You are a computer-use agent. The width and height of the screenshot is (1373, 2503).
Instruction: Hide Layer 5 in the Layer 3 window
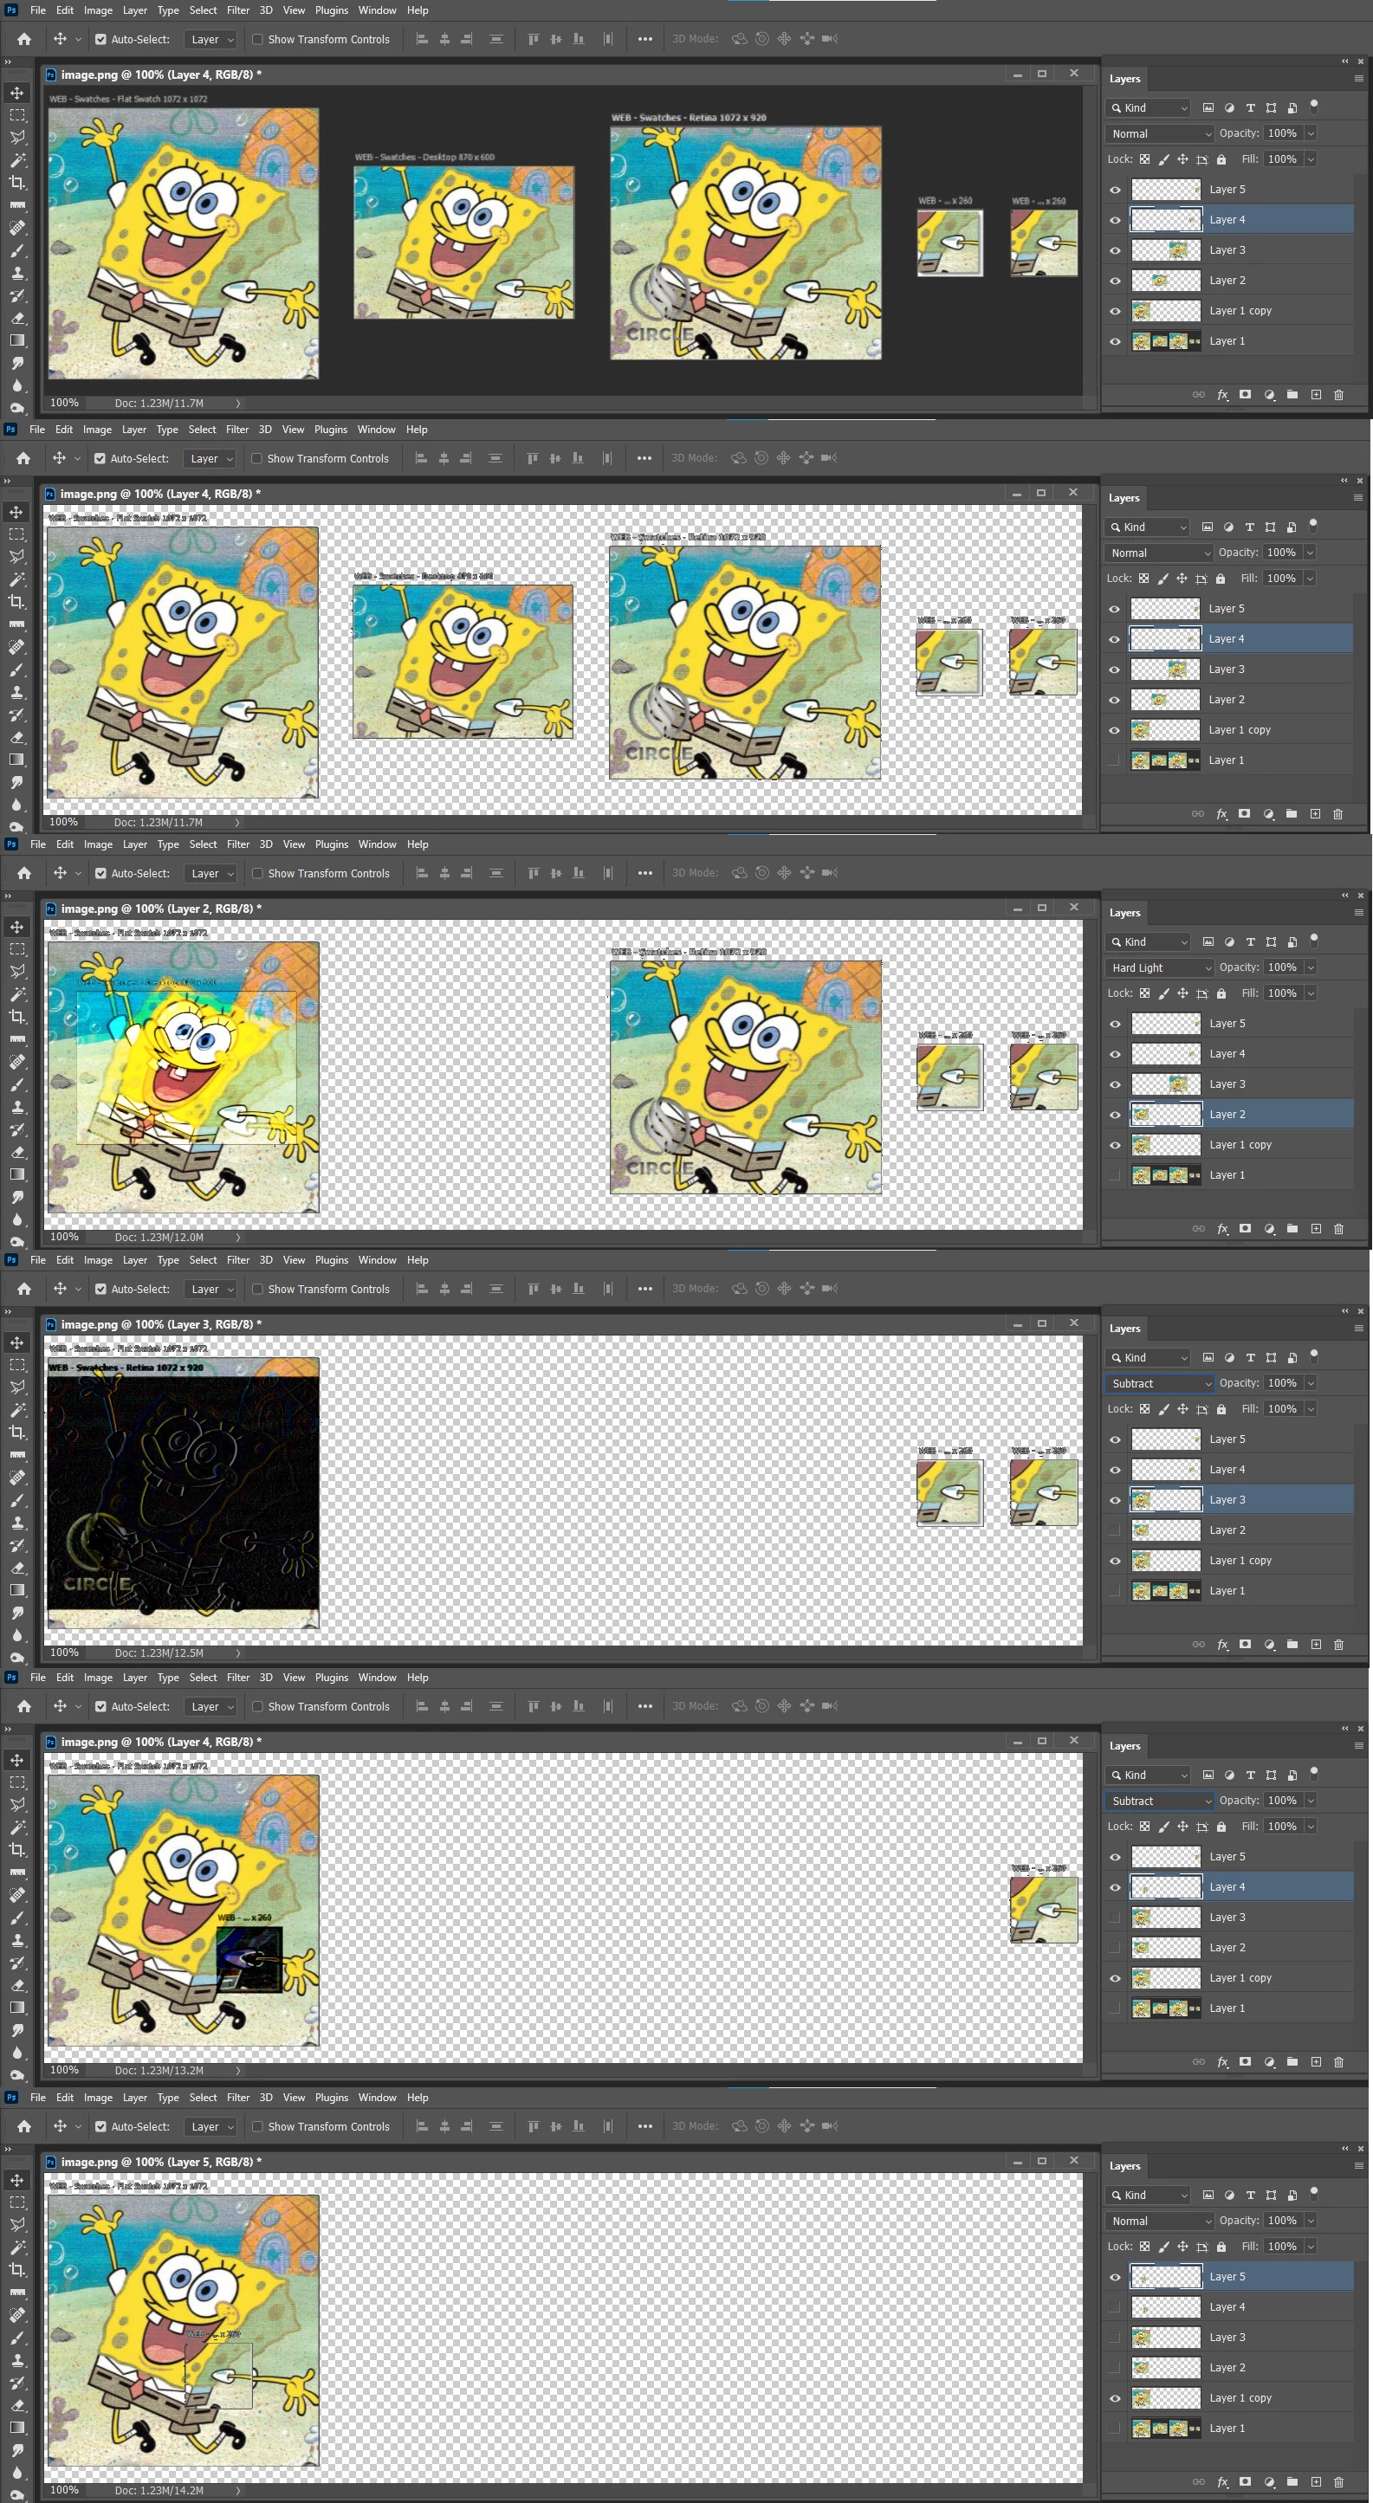pyautogui.click(x=1116, y=1439)
